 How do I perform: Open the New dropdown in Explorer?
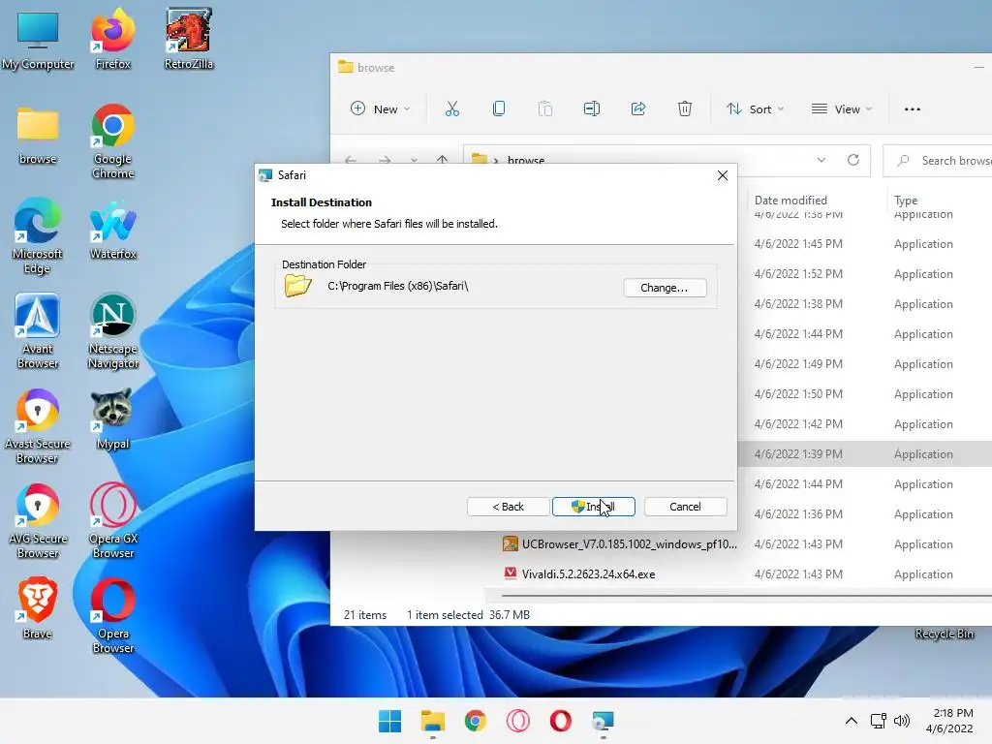click(380, 108)
